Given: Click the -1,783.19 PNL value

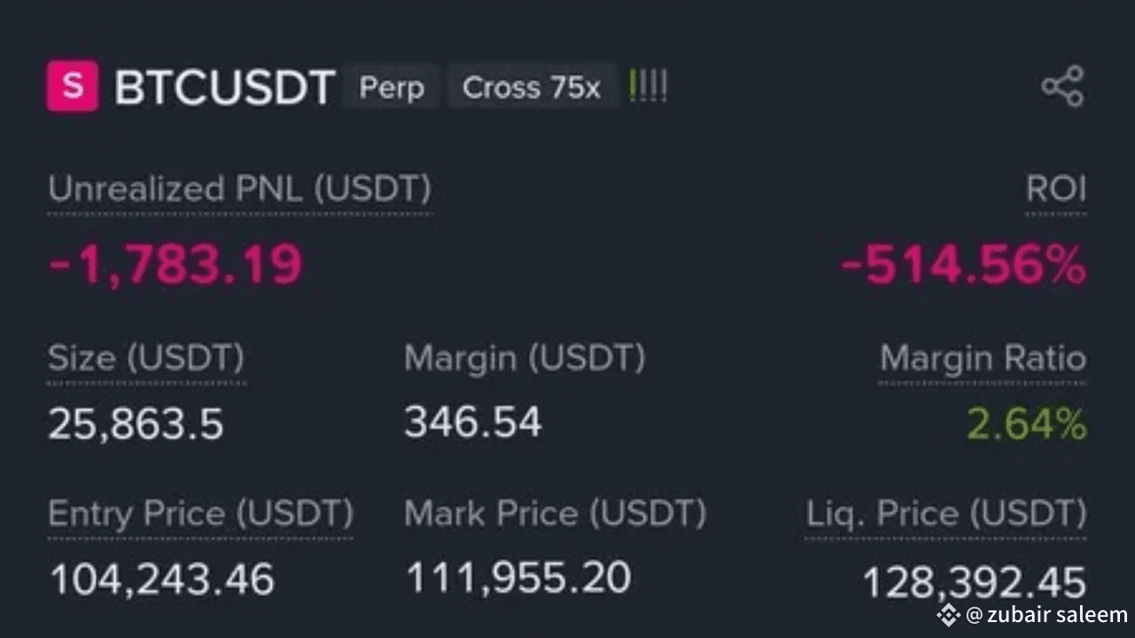Looking at the screenshot, I should click(x=176, y=264).
